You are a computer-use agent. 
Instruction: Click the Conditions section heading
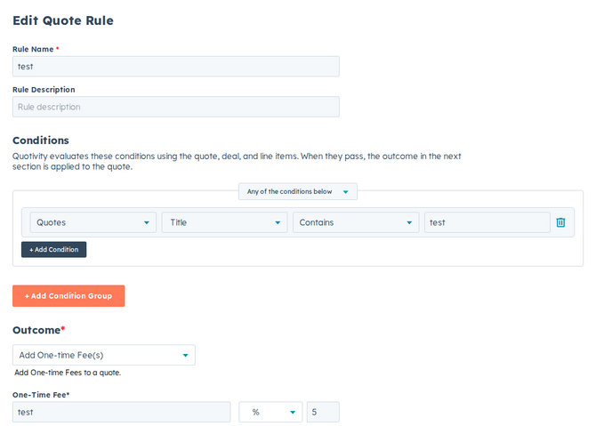coord(41,141)
